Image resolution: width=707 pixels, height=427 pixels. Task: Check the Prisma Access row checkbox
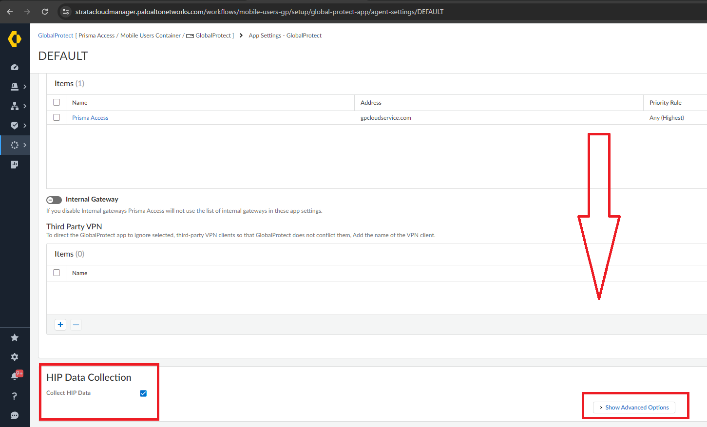click(x=57, y=117)
